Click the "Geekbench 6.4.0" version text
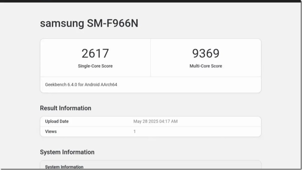 (61, 85)
